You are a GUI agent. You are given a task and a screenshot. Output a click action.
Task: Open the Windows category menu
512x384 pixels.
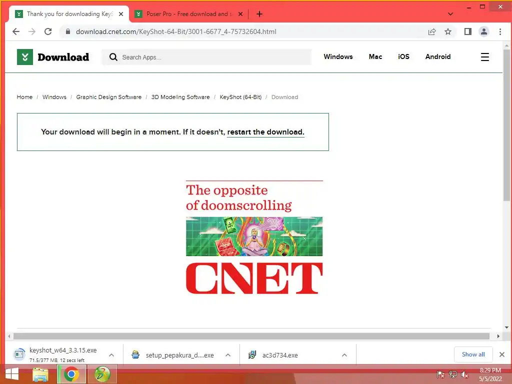pyautogui.click(x=338, y=57)
